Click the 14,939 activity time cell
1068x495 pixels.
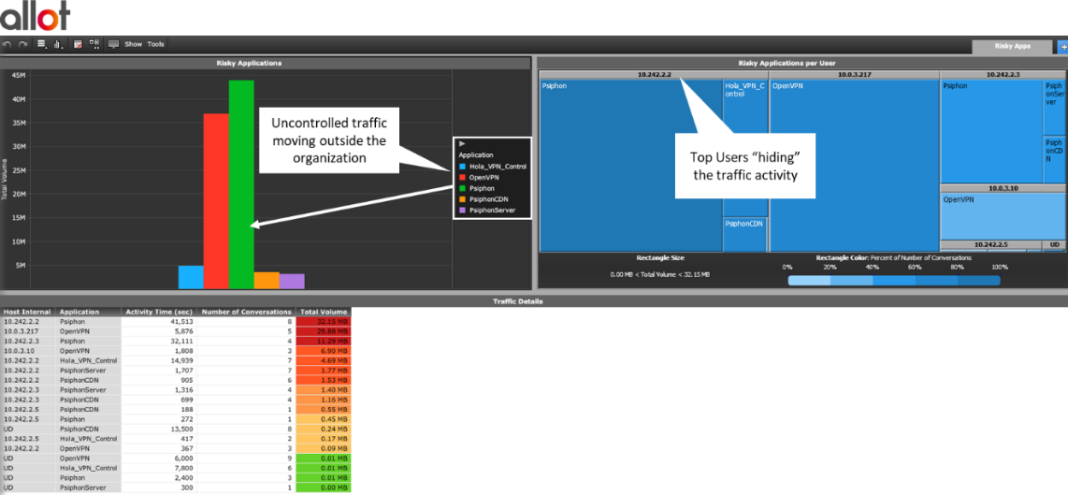161,360
